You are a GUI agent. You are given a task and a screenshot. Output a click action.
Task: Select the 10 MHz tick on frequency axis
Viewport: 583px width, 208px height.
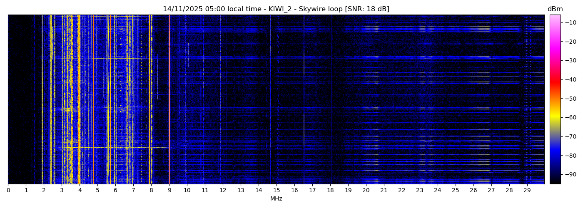pyautogui.click(x=187, y=191)
